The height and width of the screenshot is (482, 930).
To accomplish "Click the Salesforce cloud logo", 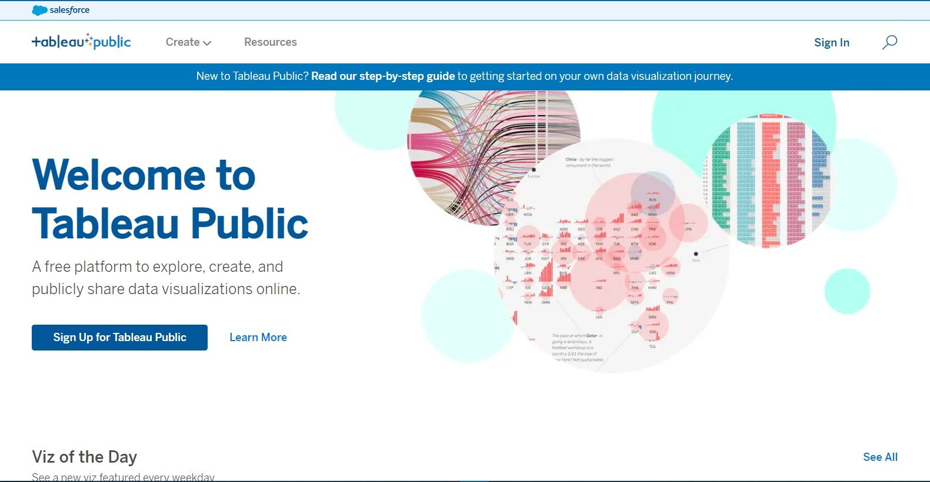I will pos(40,10).
